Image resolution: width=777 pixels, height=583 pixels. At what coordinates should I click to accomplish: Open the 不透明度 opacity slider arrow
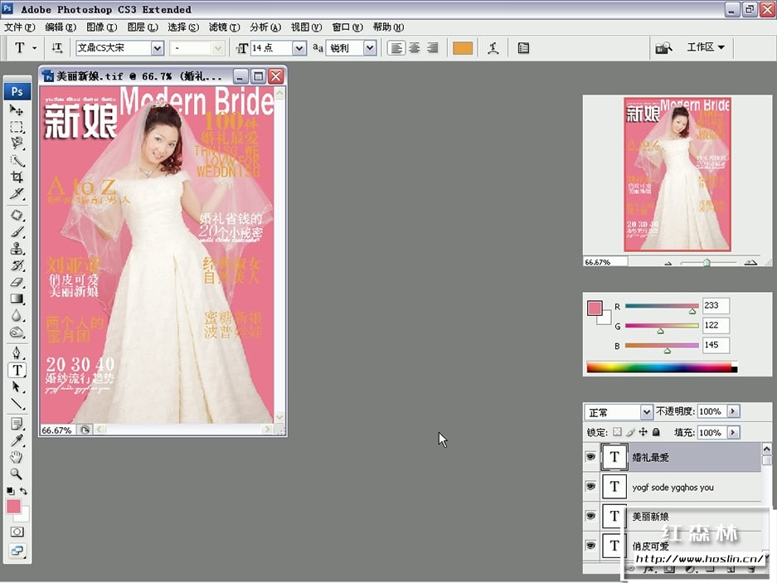733,411
